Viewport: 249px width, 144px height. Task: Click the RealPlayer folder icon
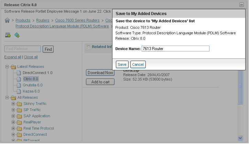point(19,122)
